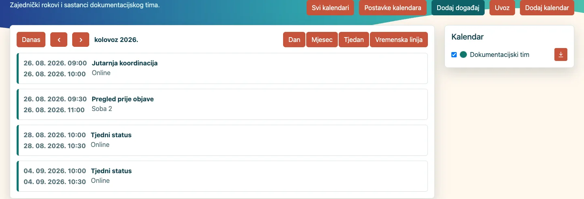Click the Uvoz button

(x=502, y=8)
